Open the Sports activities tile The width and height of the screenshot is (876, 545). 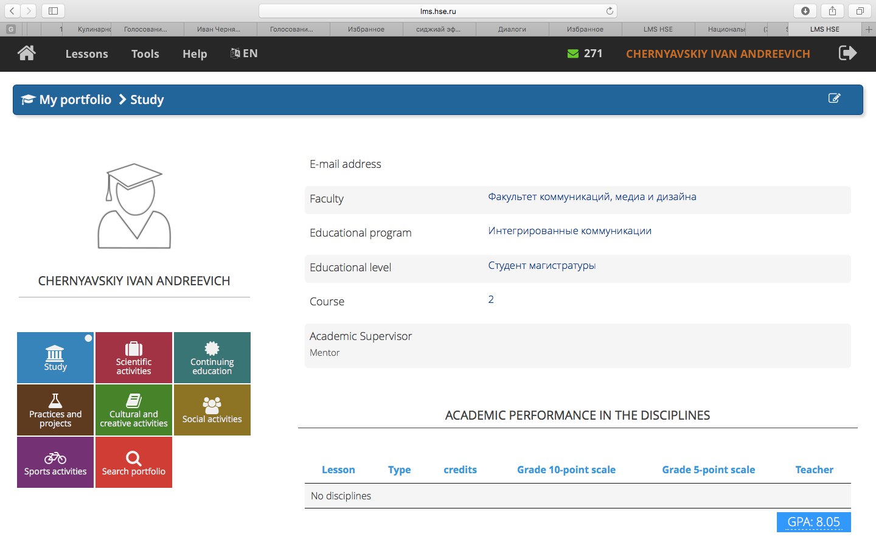(x=55, y=462)
